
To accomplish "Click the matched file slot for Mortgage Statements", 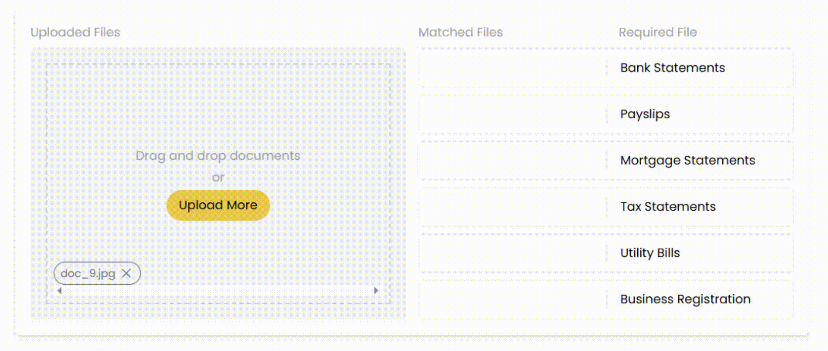I will (513, 161).
